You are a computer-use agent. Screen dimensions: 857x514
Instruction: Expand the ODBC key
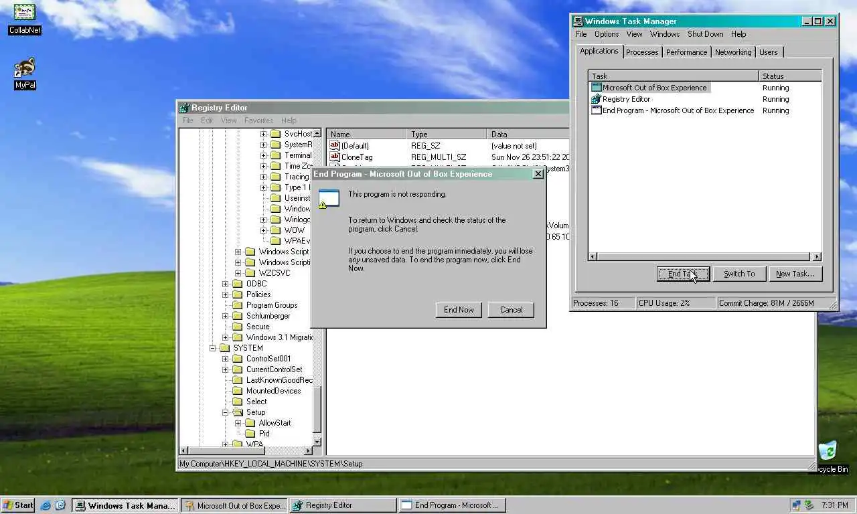226,284
